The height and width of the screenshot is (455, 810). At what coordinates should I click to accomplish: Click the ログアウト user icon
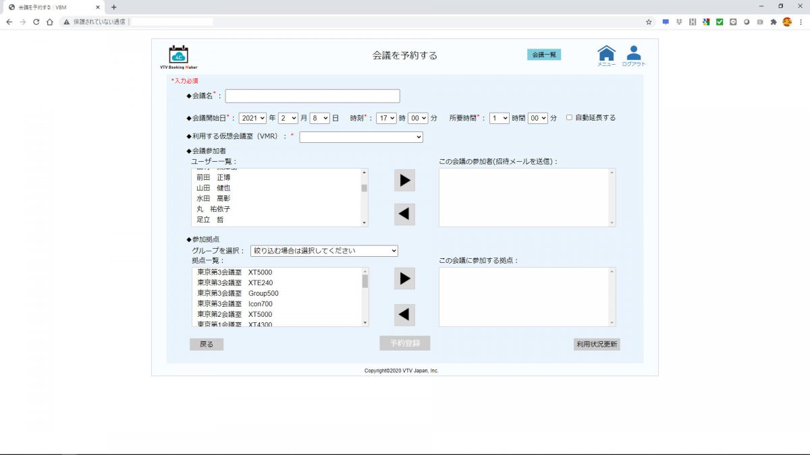[633, 54]
